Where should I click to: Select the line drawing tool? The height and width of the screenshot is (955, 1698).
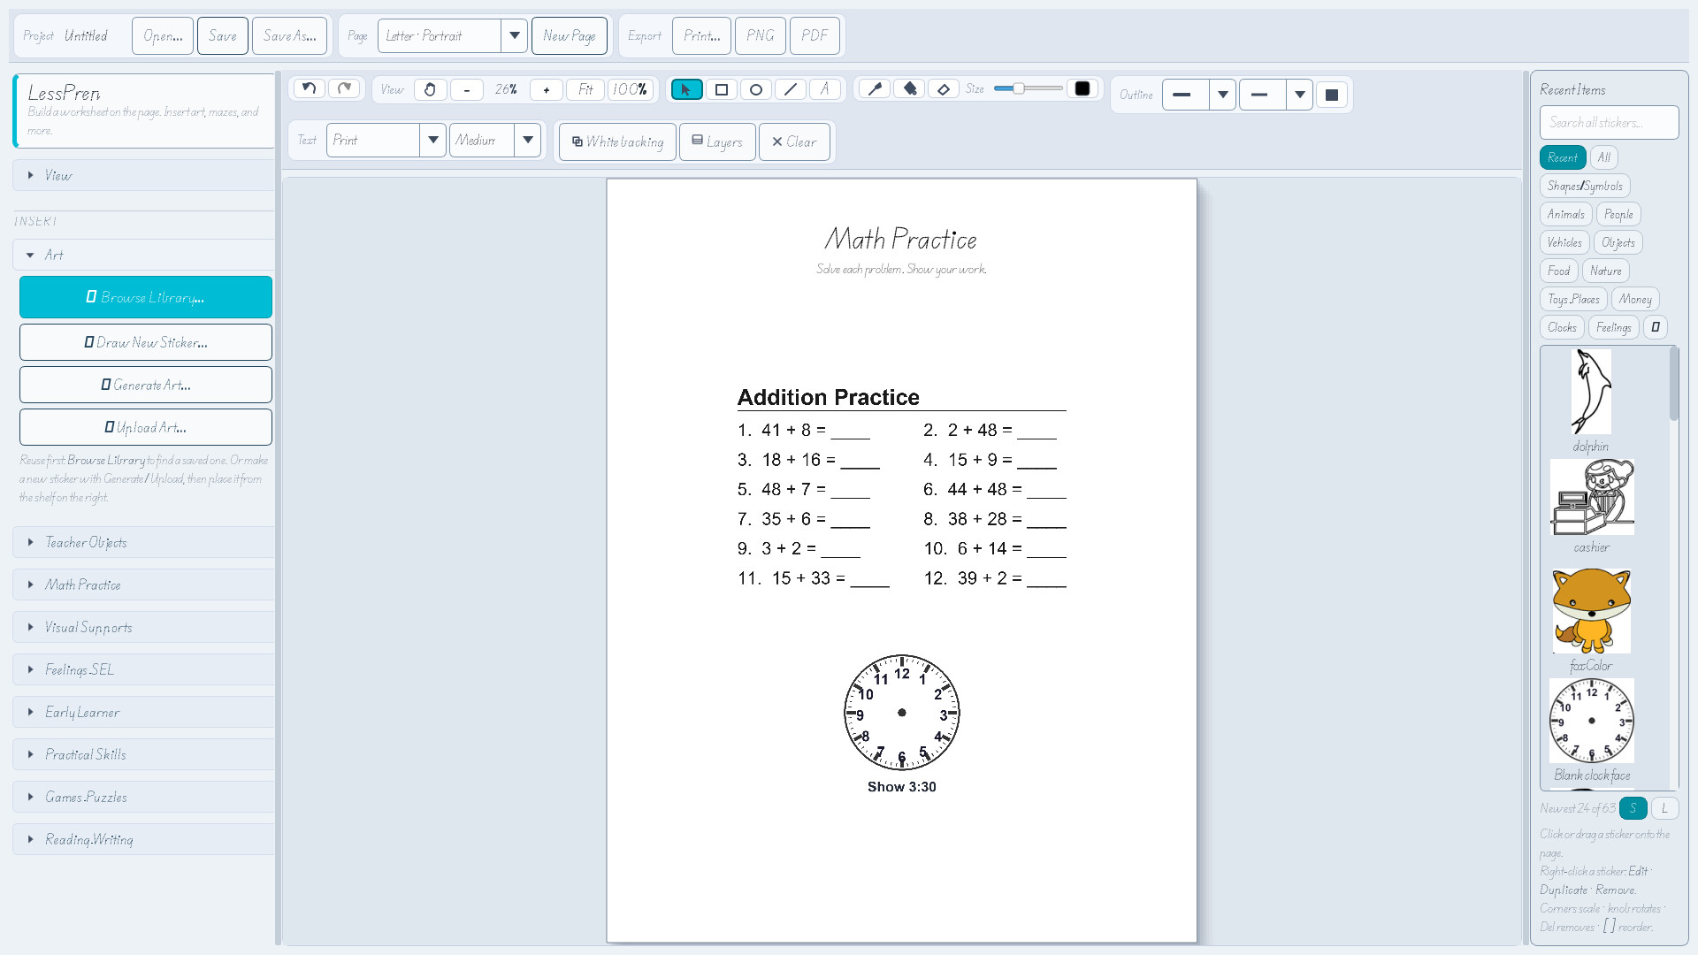790,89
